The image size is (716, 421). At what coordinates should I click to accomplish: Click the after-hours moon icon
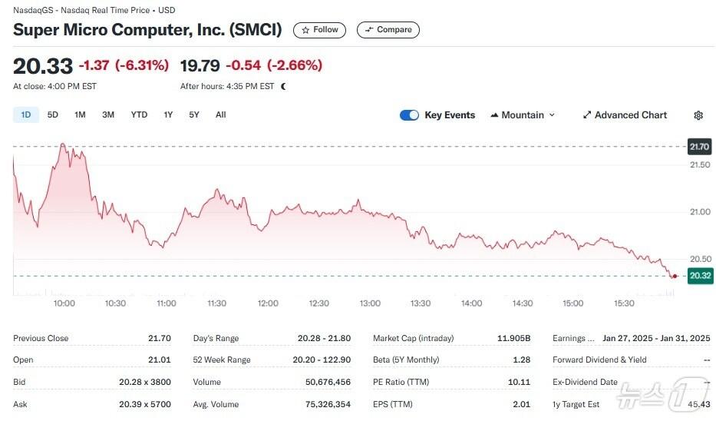[284, 87]
